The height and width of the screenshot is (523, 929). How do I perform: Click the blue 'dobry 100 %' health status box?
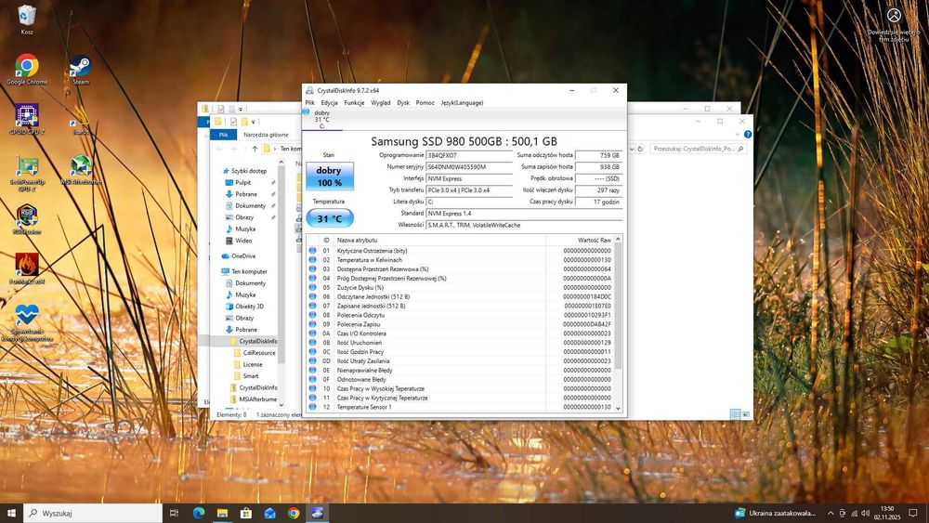[x=329, y=177]
